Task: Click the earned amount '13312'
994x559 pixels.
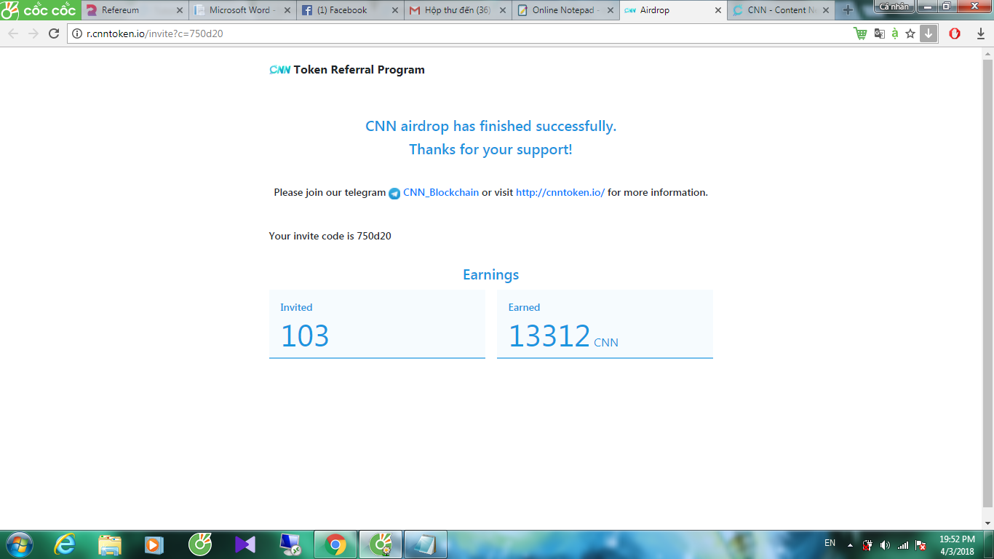Action: click(549, 336)
